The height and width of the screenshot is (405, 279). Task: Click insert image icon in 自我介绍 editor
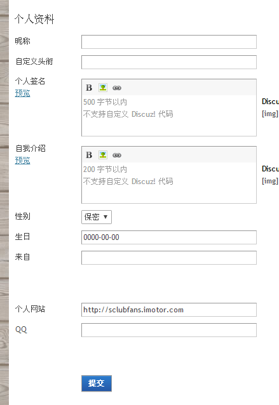coord(103,155)
